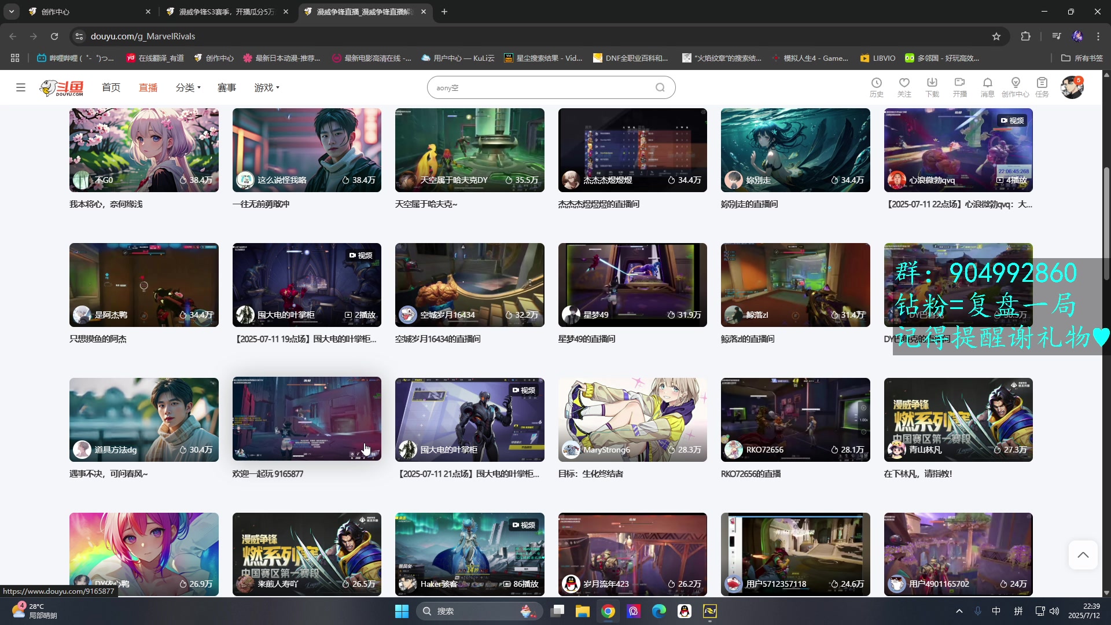
Task: Open the 任务 tasks icon
Action: pos(1042,87)
